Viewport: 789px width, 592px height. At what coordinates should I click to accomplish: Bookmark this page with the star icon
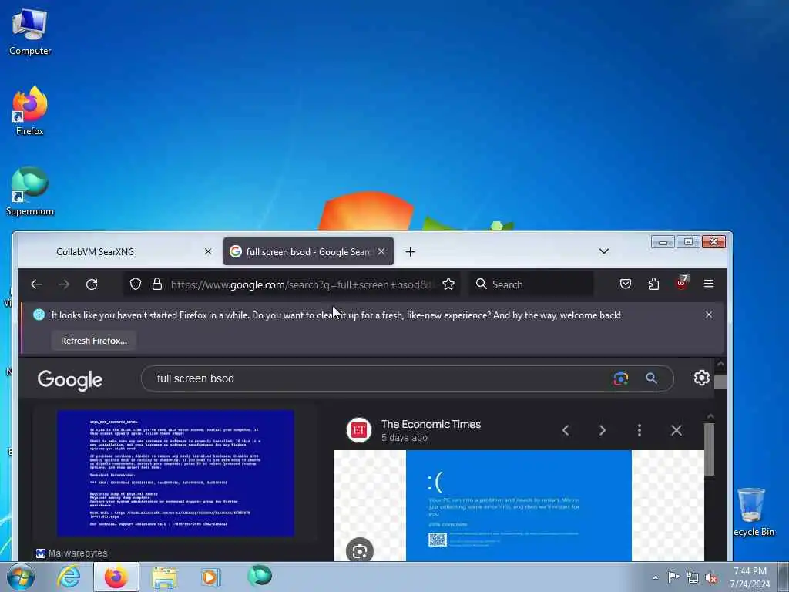[448, 284]
